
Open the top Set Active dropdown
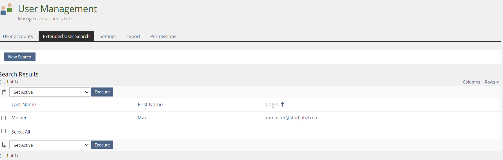(x=50, y=92)
